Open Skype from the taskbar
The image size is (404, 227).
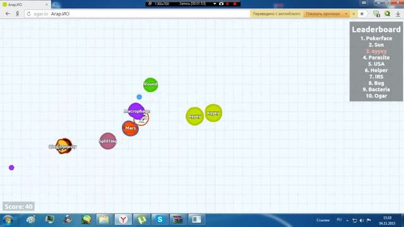[x=160, y=219]
